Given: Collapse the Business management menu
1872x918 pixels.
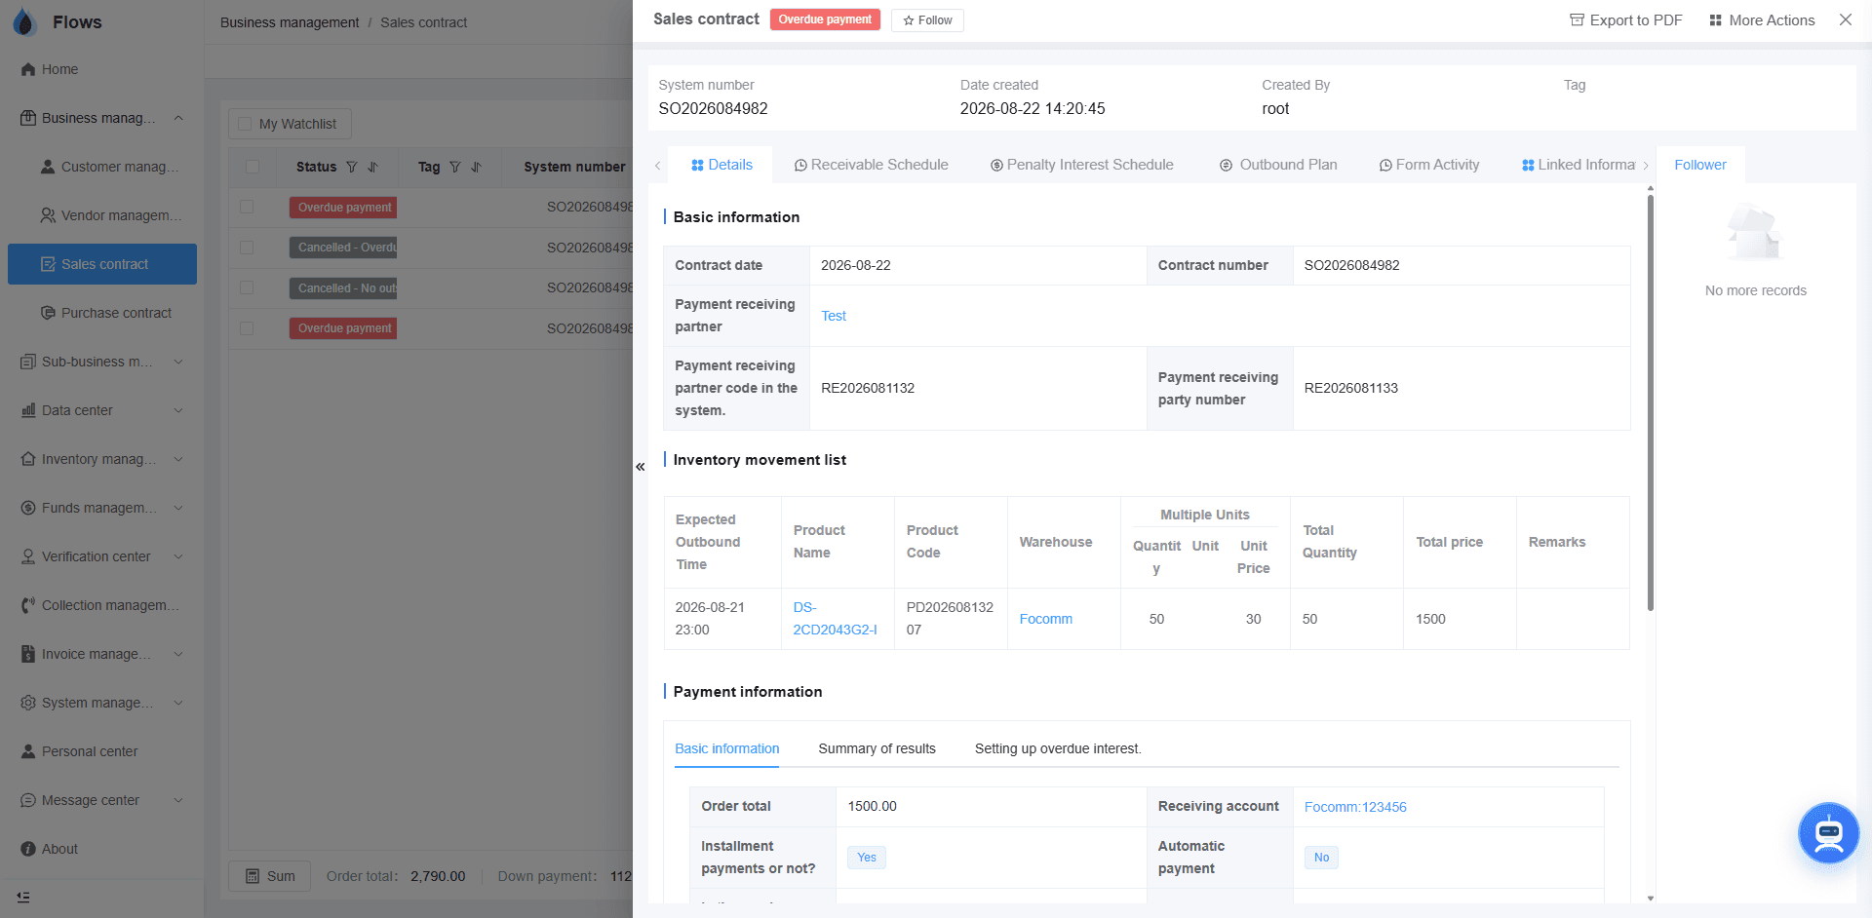Looking at the screenshot, I should click(178, 118).
